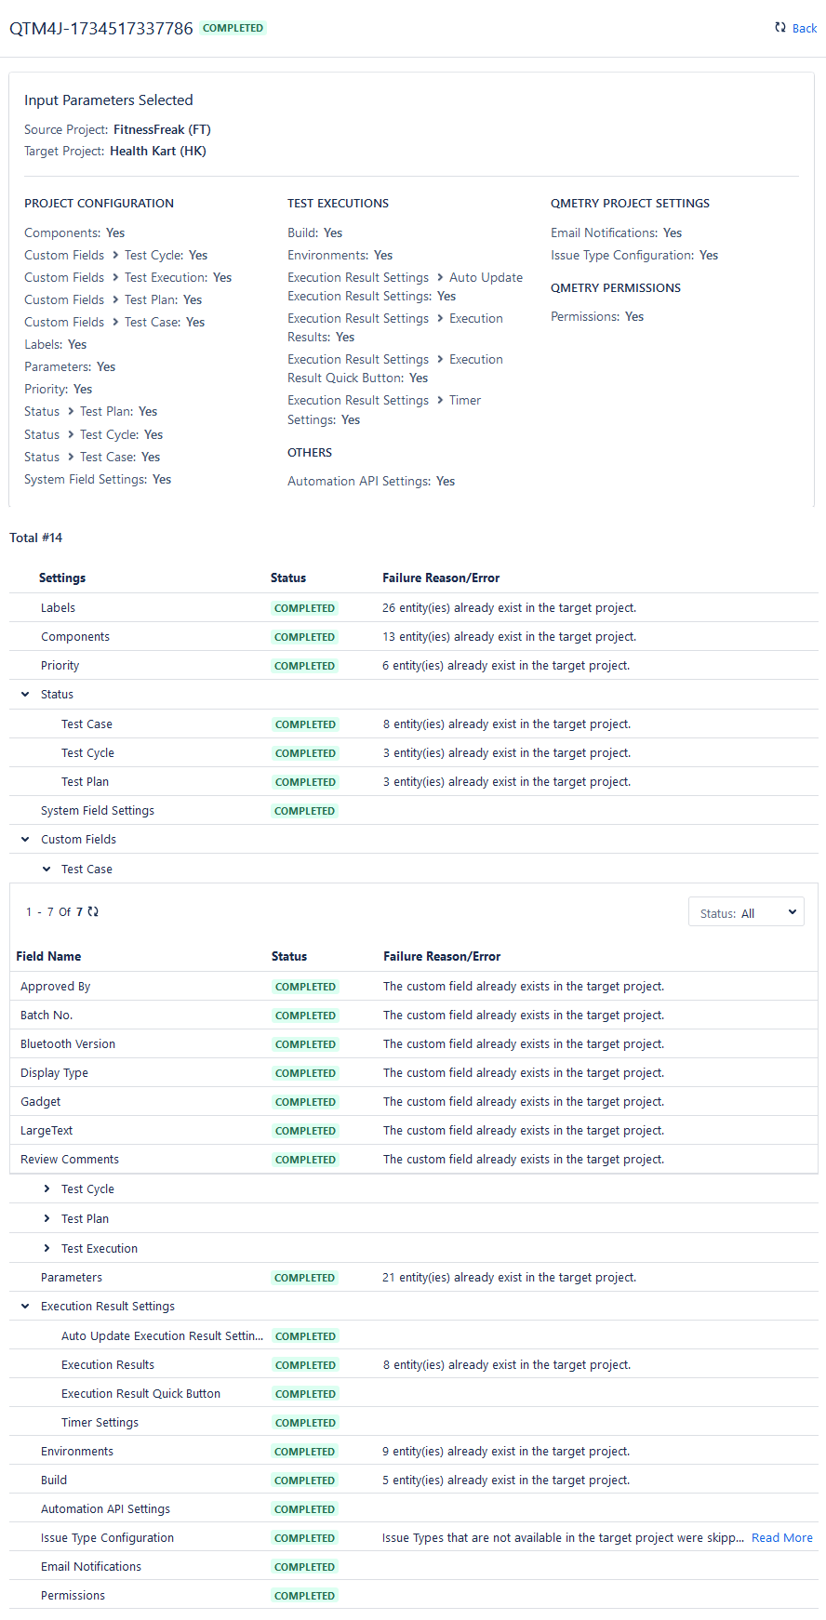Click COMPLETED badge next to job ID
The height and width of the screenshot is (1620, 826).
click(233, 28)
